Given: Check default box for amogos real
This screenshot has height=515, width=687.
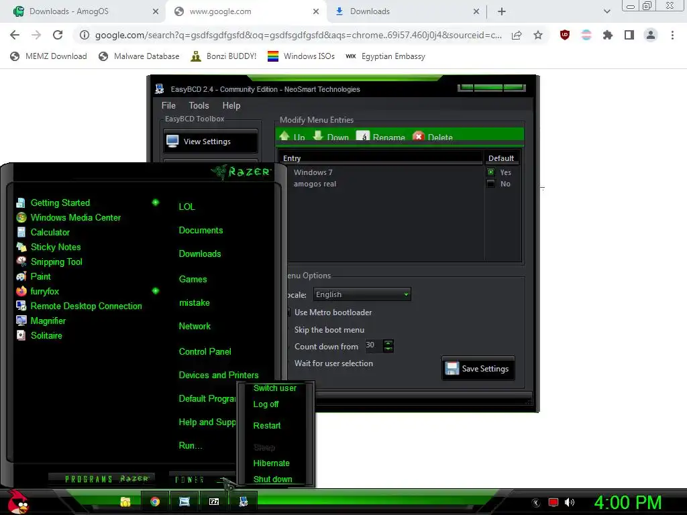Looking at the screenshot, I should 490,184.
